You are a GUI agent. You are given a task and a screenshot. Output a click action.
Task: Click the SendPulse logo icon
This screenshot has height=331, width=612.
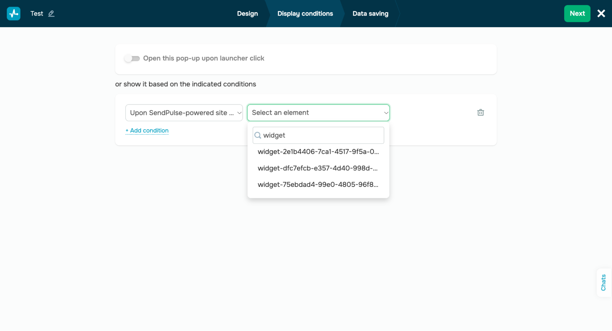click(x=13, y=13)
